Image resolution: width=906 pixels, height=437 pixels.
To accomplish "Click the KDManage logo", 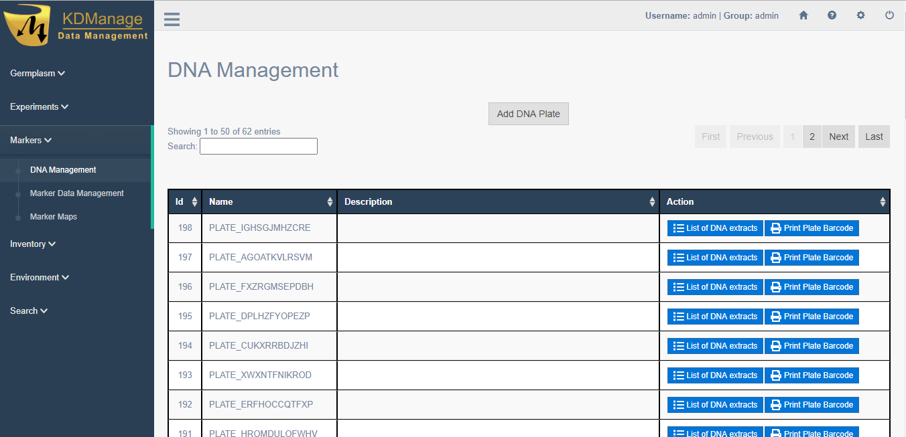I will click(76, 27).
